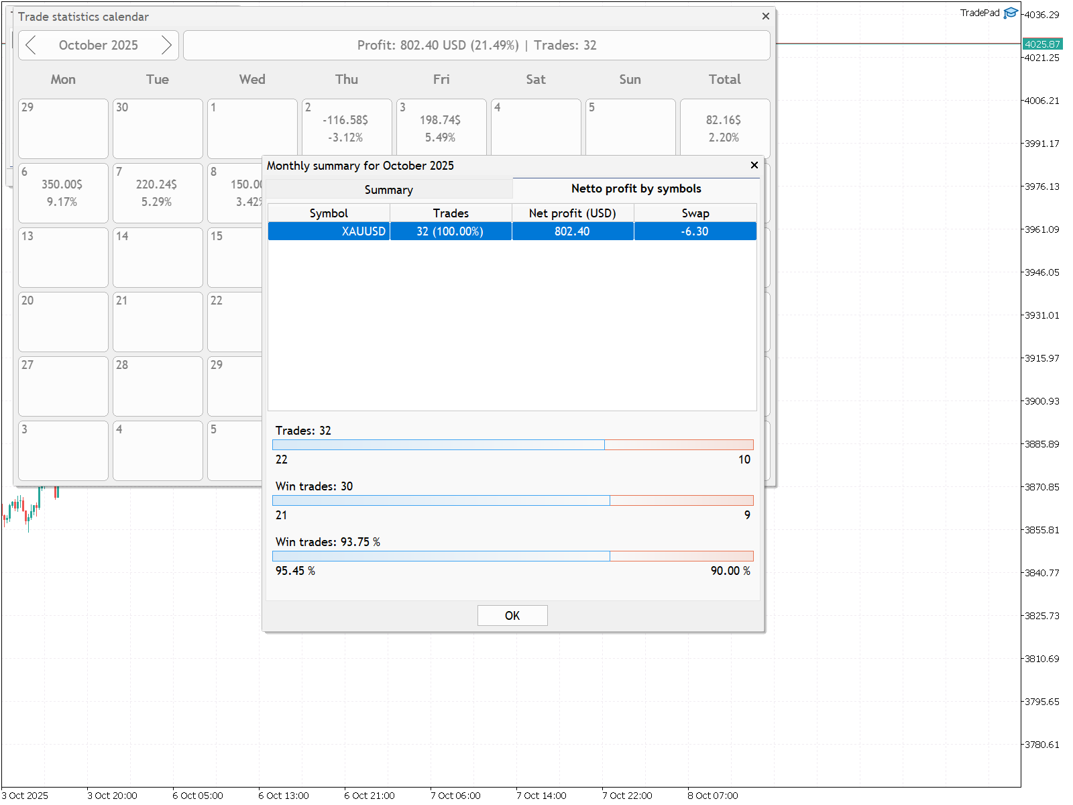
Task: Sort by Swap column header
Action: tap(695, 213)
